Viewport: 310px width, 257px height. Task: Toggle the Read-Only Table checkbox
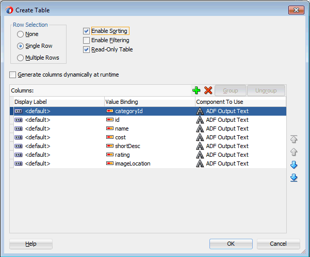[86, 49]
